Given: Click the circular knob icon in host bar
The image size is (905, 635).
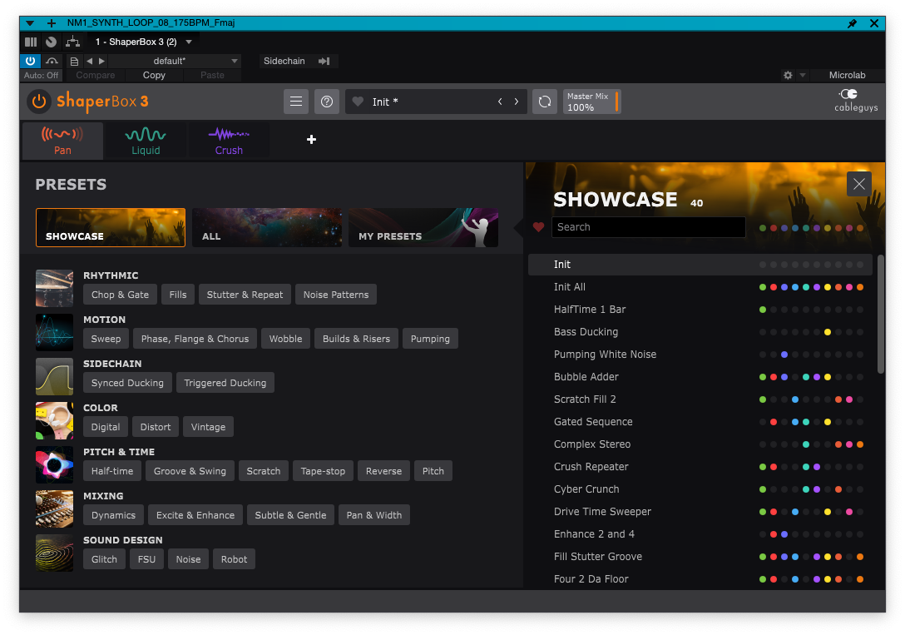Looking at the screenshot, I should coord(52,42).
